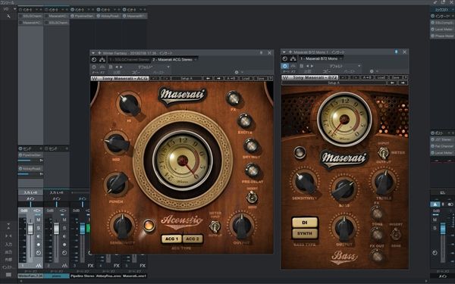
Task: Click Load in B72 plugin toolbar
Action: [x=381, y=77]
